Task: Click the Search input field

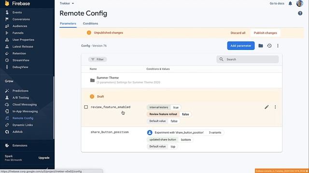Action: coord(248,59)
